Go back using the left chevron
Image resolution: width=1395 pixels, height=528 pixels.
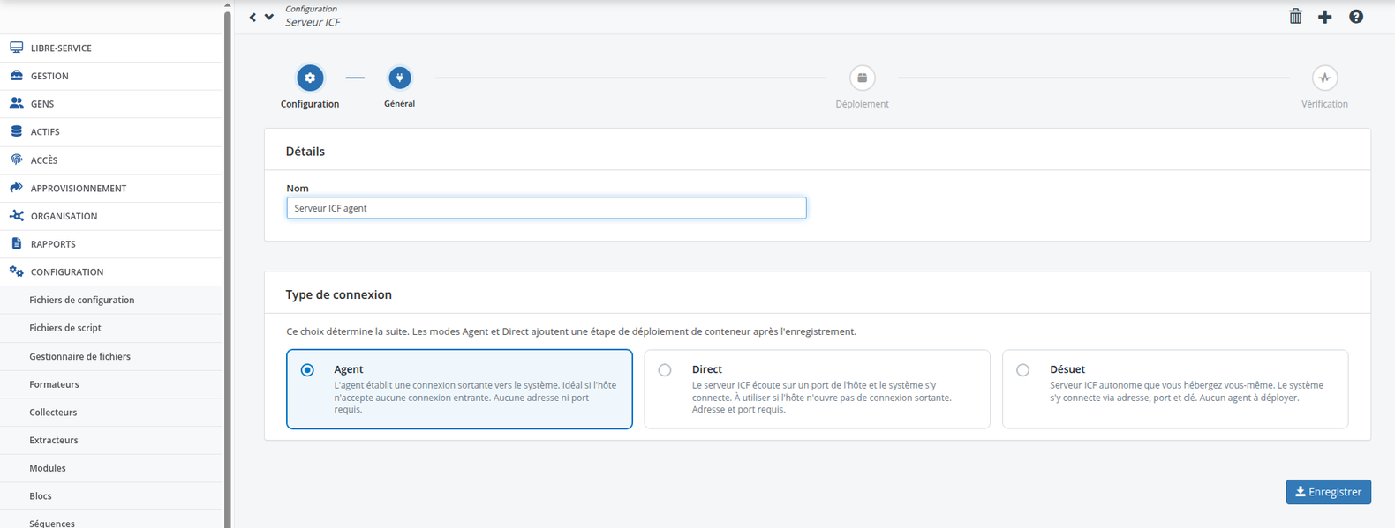pos(253,17)
